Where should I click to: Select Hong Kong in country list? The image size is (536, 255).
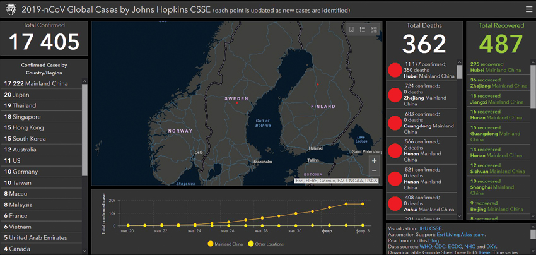pyautogui.click(x=42, y=127)
